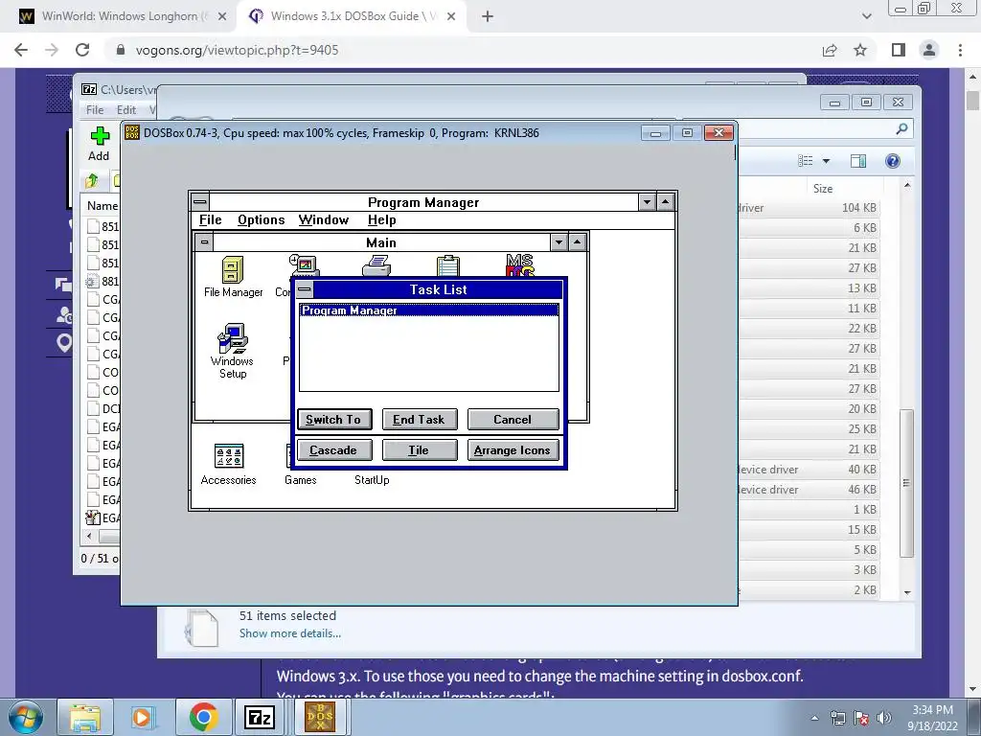Screen dimensions: 981x736
Task: Open the Print Manager printer icon
Action: click(x=376, y=266)
